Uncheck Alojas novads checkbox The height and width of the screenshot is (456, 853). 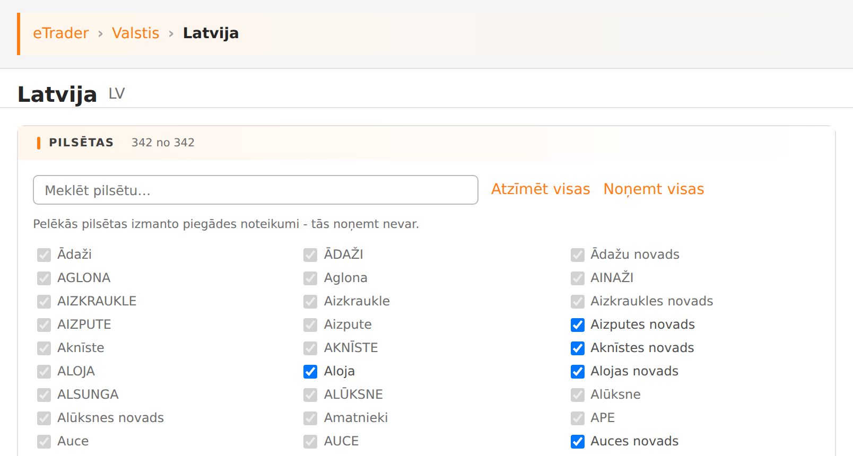[x=578, y=372]
